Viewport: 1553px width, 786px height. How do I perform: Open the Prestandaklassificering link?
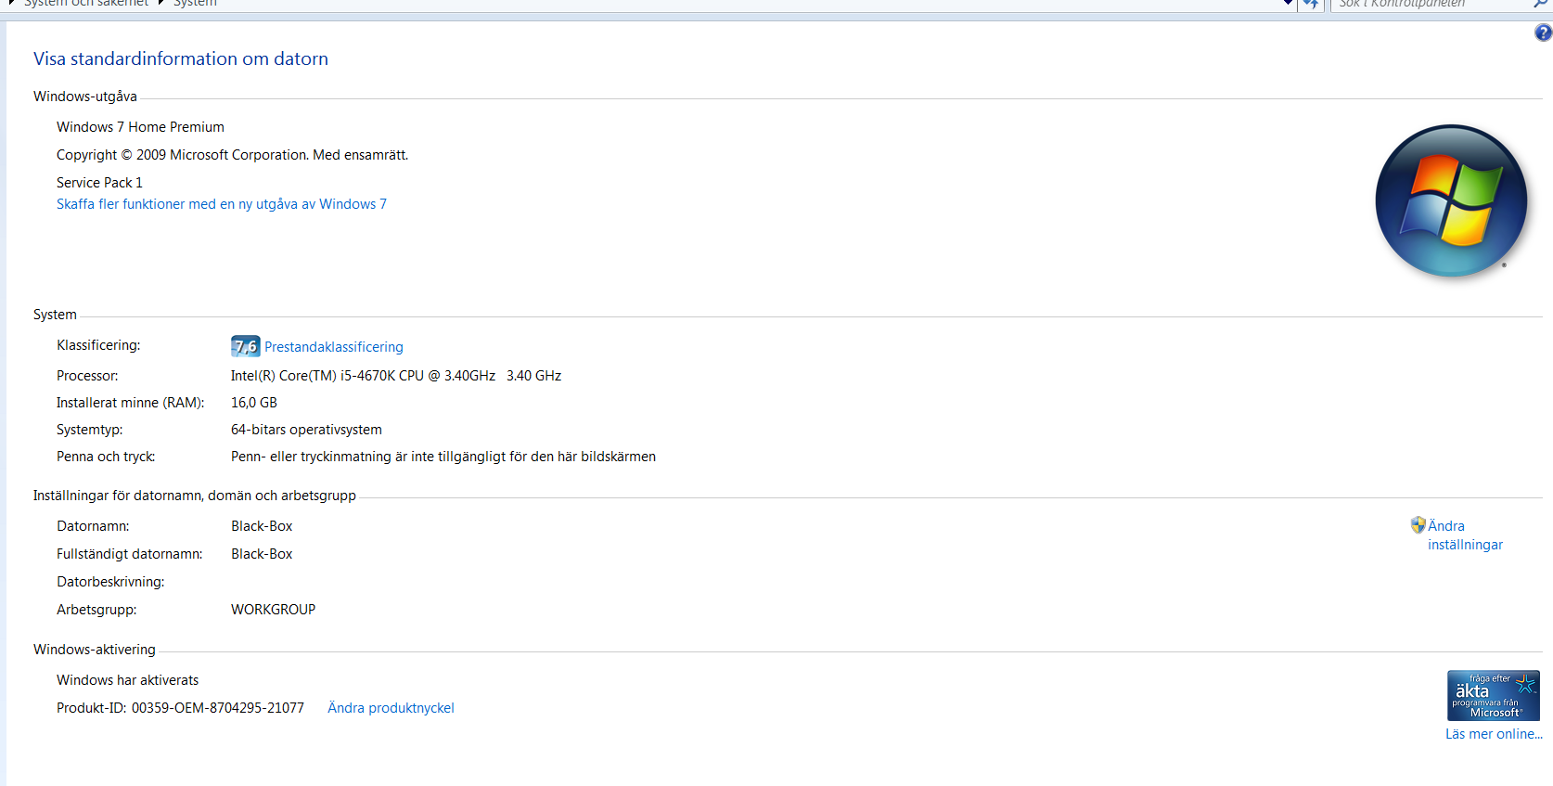click(334, 347)
